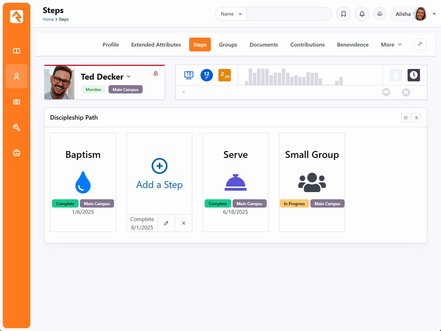Image resolution: width=441 pixels, height=331 pixels.
Task: Expand the chevron next to Ted Decker
Action: pyautogui.click(x=129, y=77)
